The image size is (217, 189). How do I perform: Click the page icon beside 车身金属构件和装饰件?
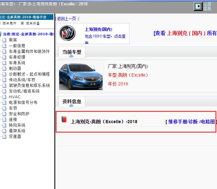pyautogui.click(x=4, y=51)
